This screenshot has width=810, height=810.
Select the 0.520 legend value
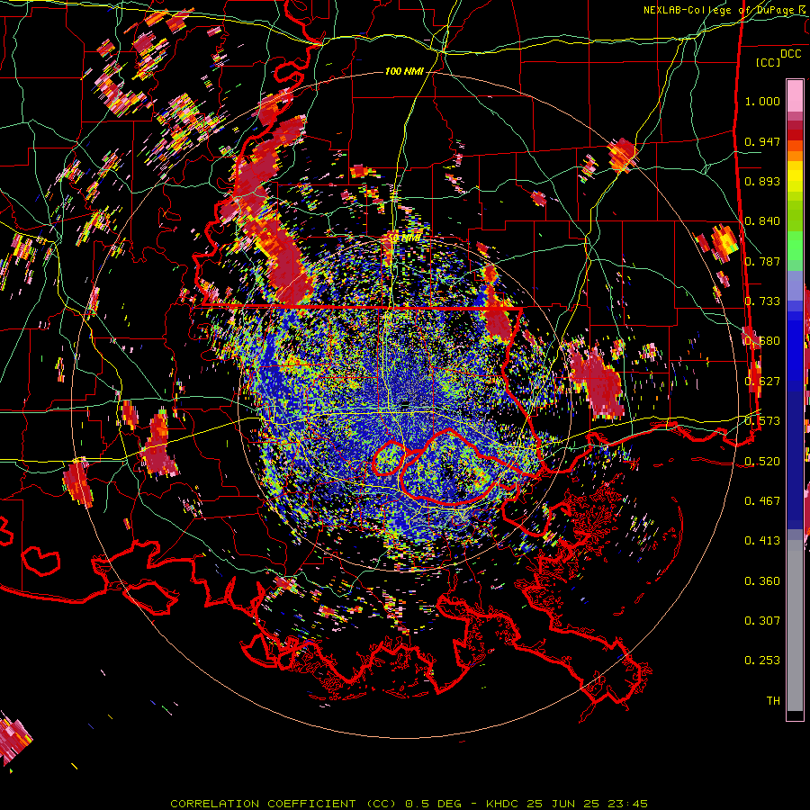tap(762, 461)
